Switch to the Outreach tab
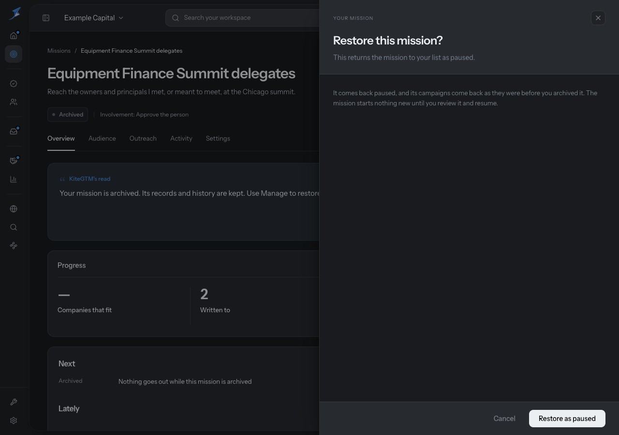The width and height of the screenshot is (619, 435). click(x=143, y=139)
